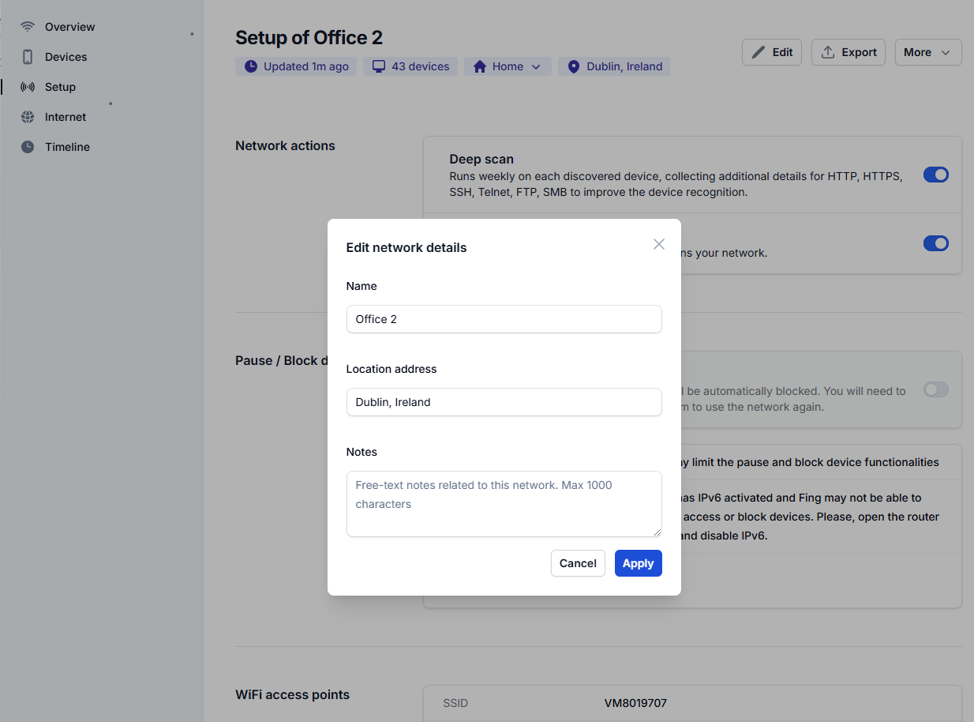This screenshot has height=722, width=974.
Task: Go to the Timeline section
Action: click(67, 147)
